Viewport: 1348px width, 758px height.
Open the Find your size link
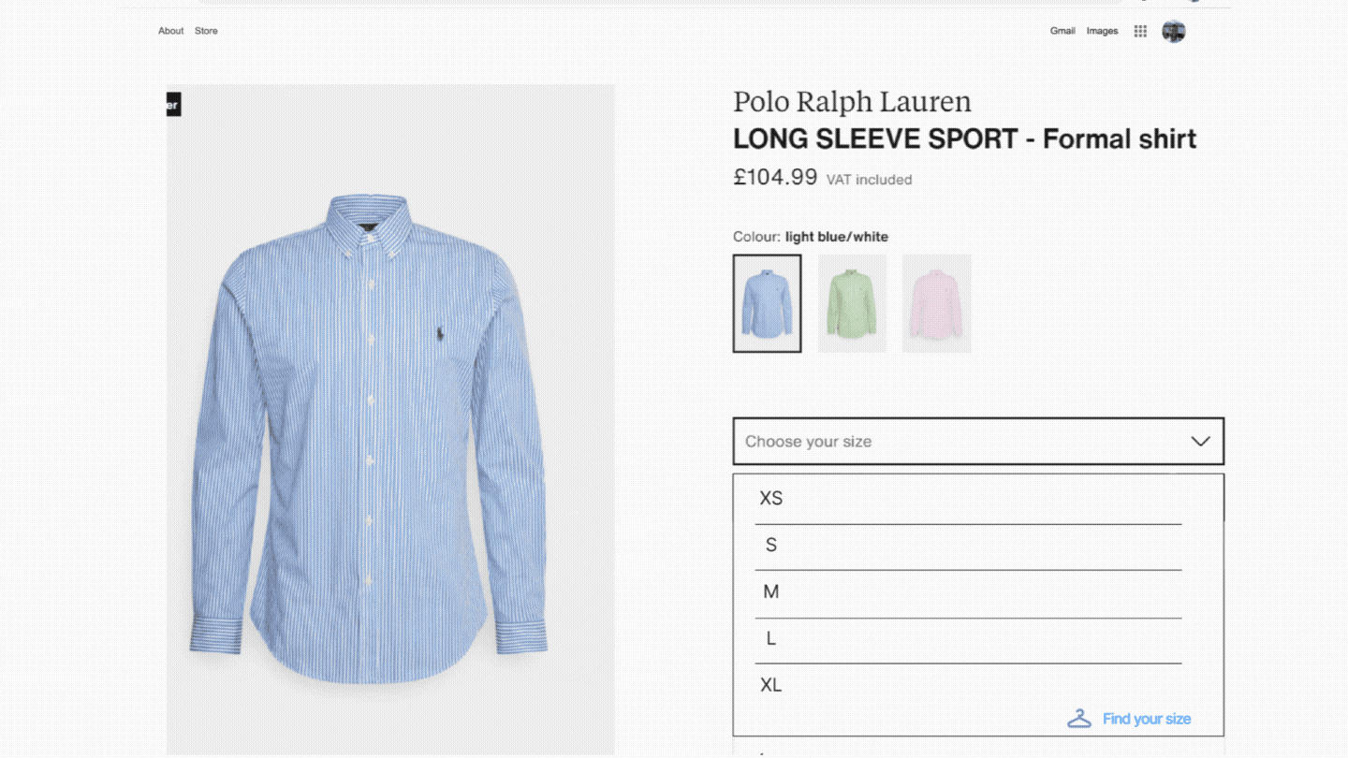(1147, 719)
